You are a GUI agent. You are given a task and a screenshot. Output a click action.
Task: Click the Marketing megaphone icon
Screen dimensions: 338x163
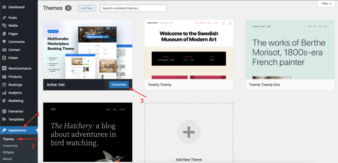click(4, 101)
